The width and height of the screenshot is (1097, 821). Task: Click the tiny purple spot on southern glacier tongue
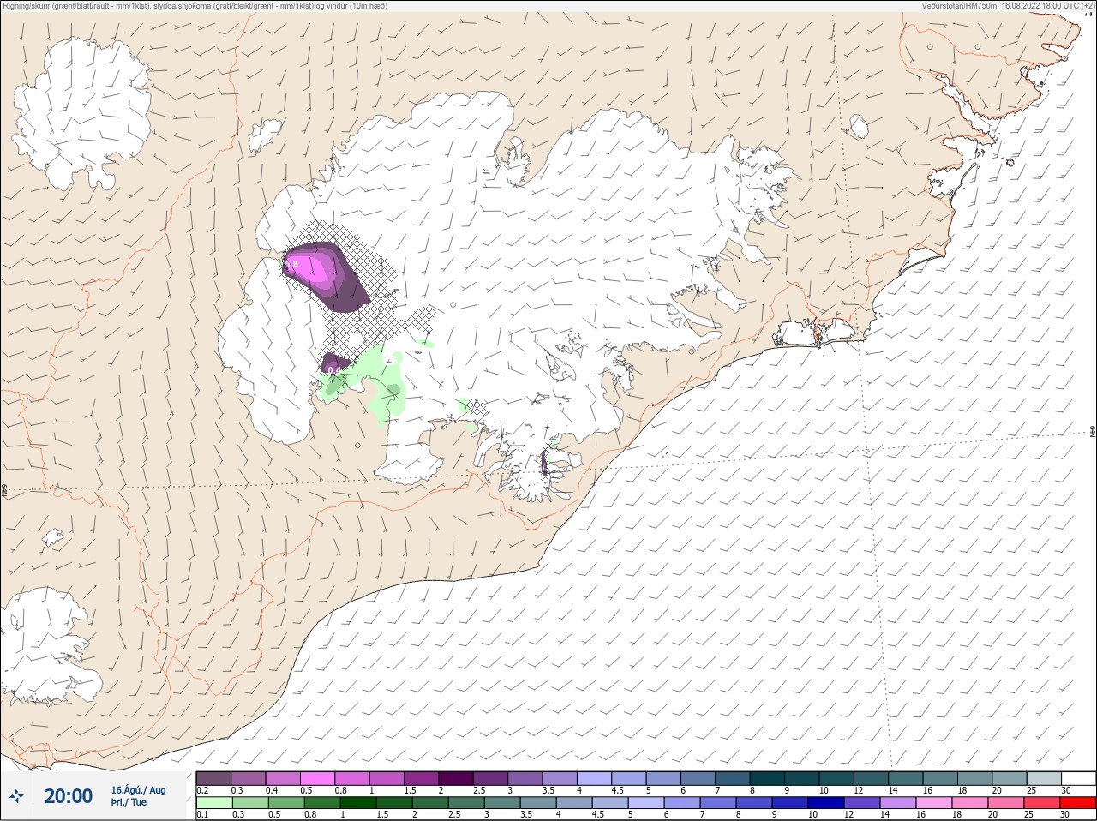point(544,466)
